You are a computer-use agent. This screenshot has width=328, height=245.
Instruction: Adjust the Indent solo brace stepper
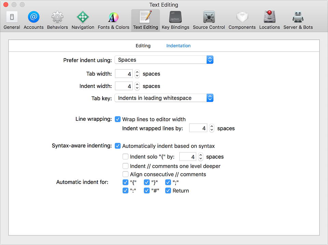(x=201, y=157)
